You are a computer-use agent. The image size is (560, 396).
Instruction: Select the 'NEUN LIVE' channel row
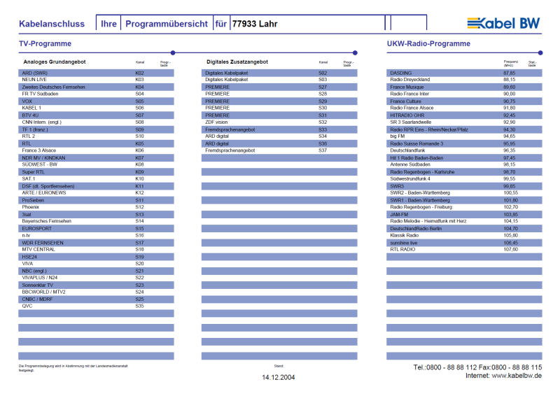96,80
